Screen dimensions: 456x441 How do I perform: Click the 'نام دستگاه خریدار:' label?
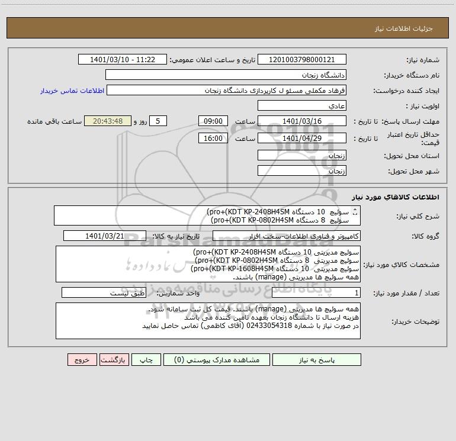tap(412, 75)
